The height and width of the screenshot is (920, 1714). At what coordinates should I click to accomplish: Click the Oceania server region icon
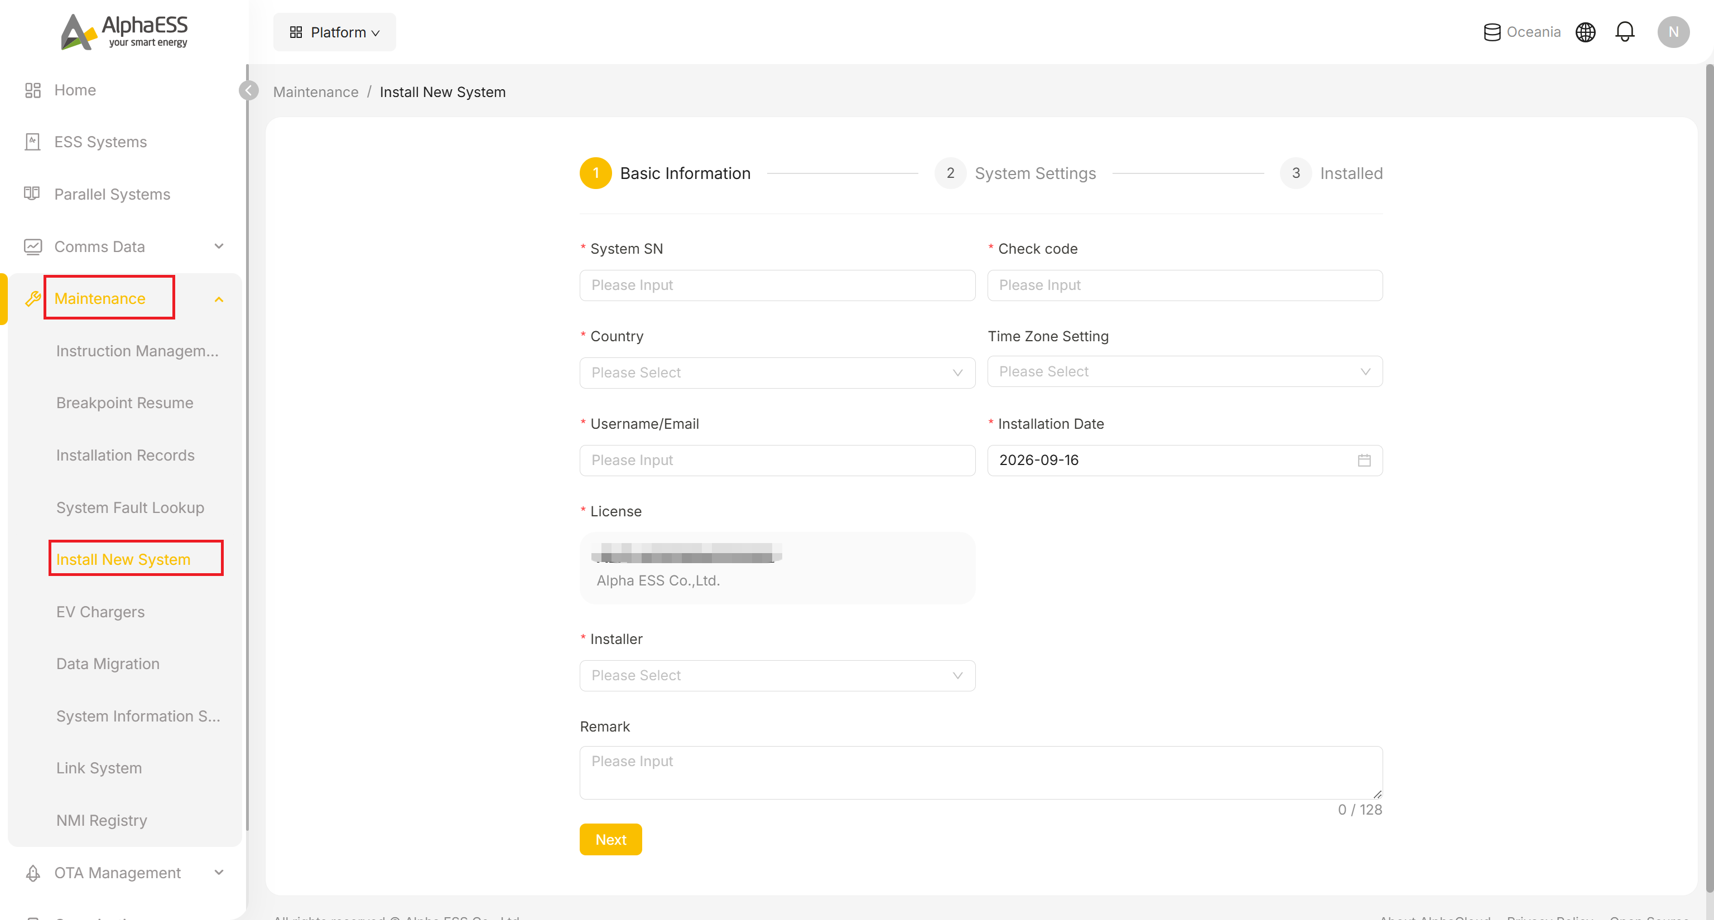point(1492,32)
